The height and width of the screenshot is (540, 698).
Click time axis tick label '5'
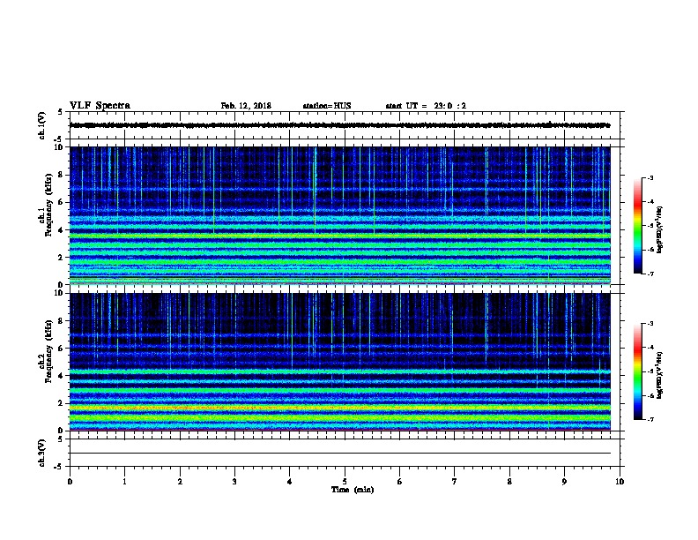point(345,482)
